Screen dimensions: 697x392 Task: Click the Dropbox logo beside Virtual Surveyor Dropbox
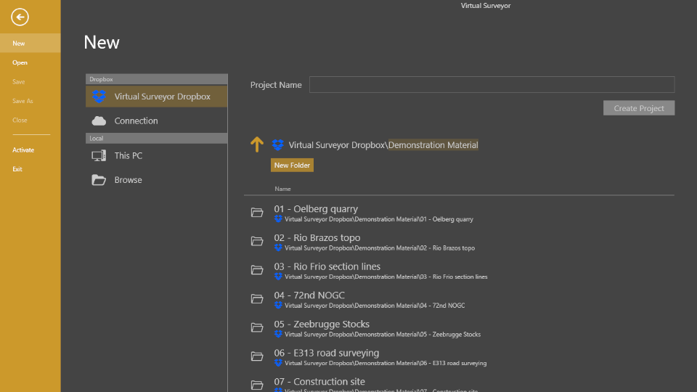[x=99, y=97]
